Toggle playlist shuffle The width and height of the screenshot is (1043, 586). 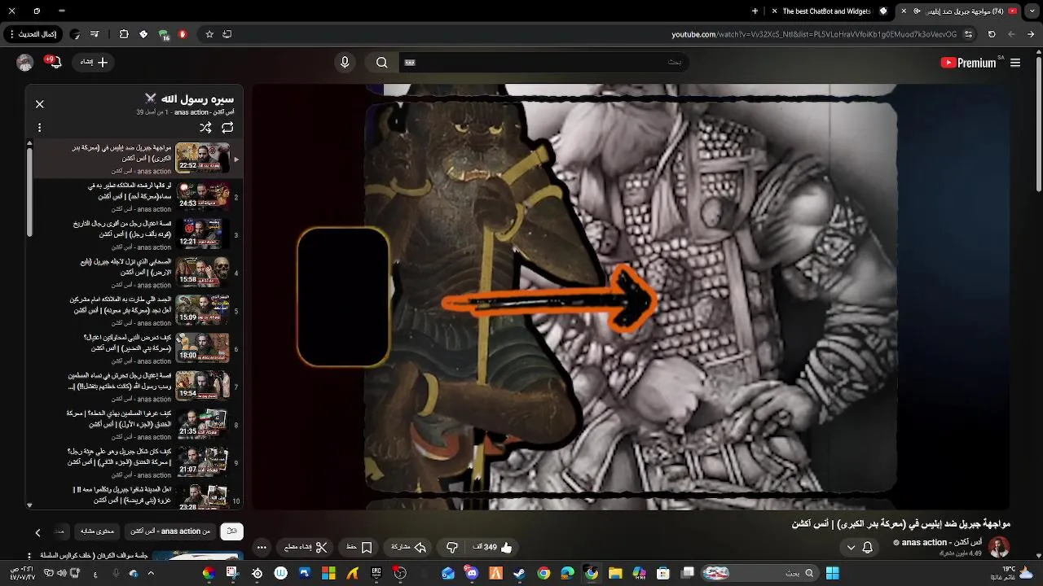pos(205,128)
